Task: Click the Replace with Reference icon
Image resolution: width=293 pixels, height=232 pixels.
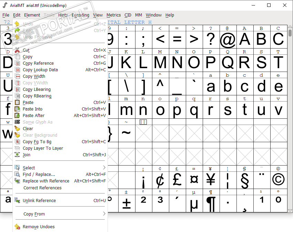Action: point(17,181)
